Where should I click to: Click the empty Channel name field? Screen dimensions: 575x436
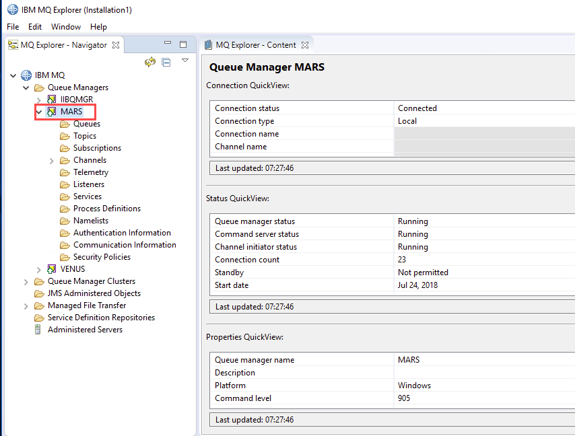pyautogui.click(x=484, y=147)
